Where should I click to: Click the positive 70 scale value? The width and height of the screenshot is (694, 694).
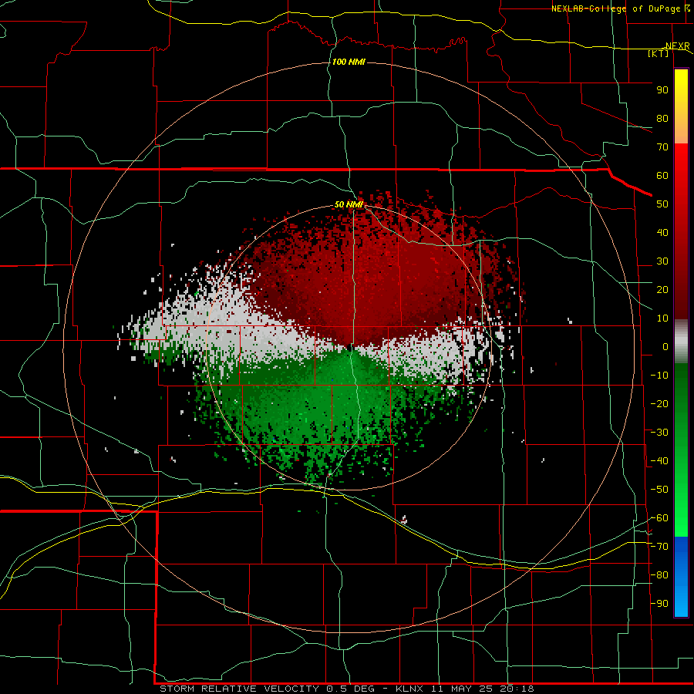662,147
